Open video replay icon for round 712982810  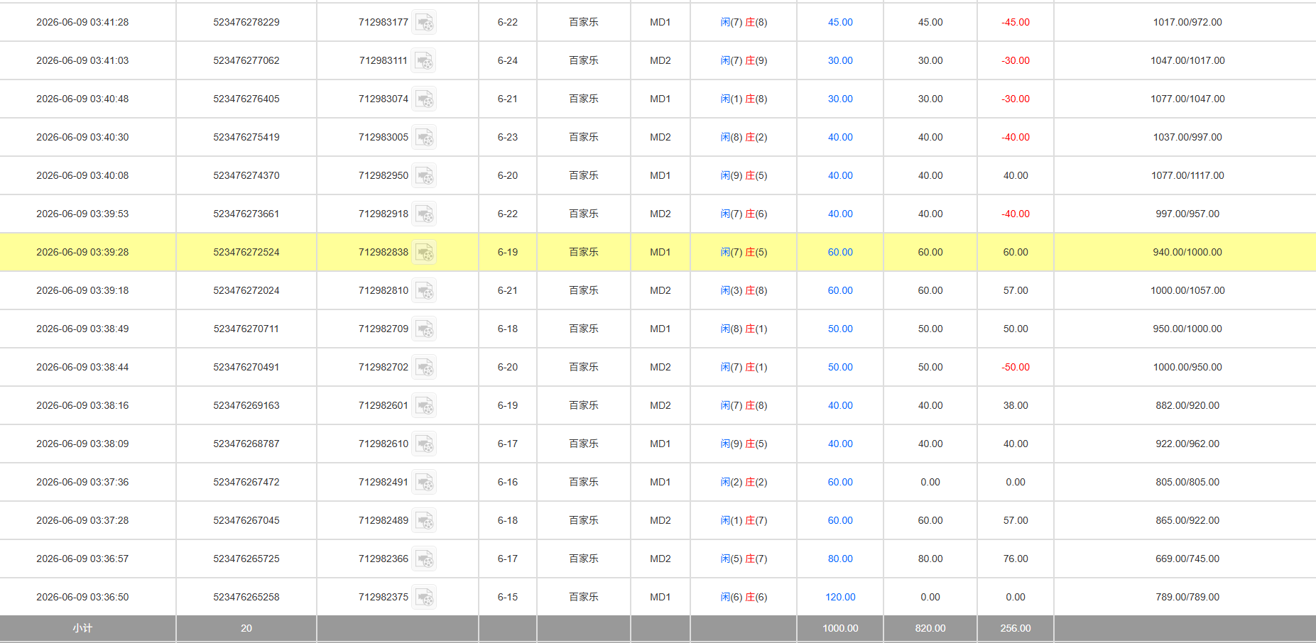coord(424,290)
